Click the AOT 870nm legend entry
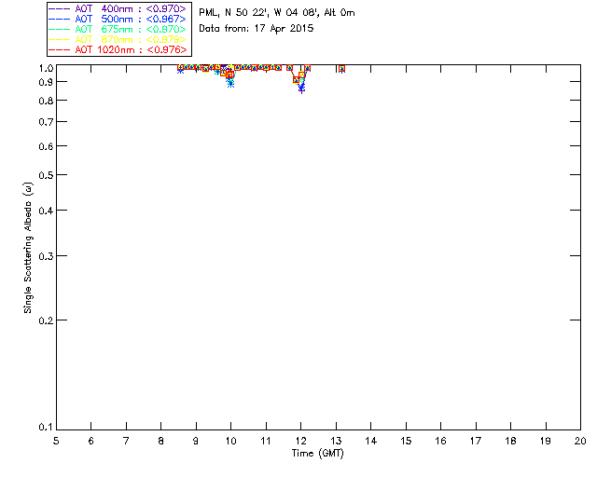The image size is (597, 477). 118,39
